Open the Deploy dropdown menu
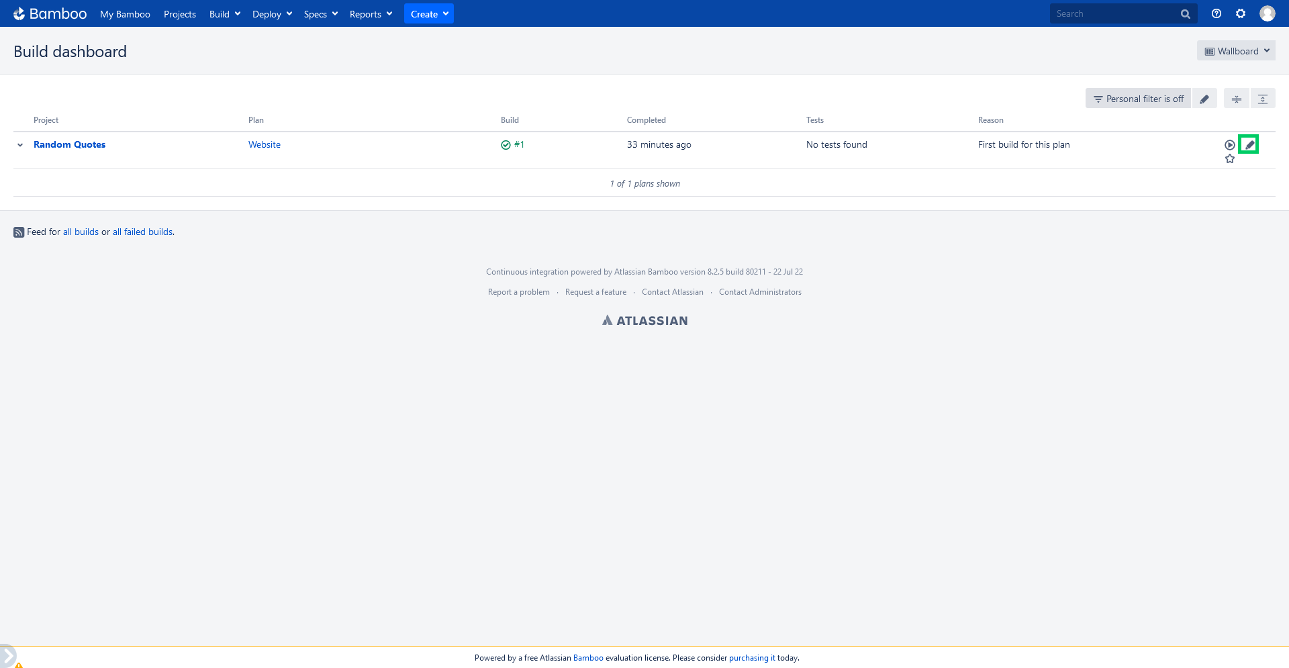Screen dimensions: 1289x668 click(x=272, y=14)
